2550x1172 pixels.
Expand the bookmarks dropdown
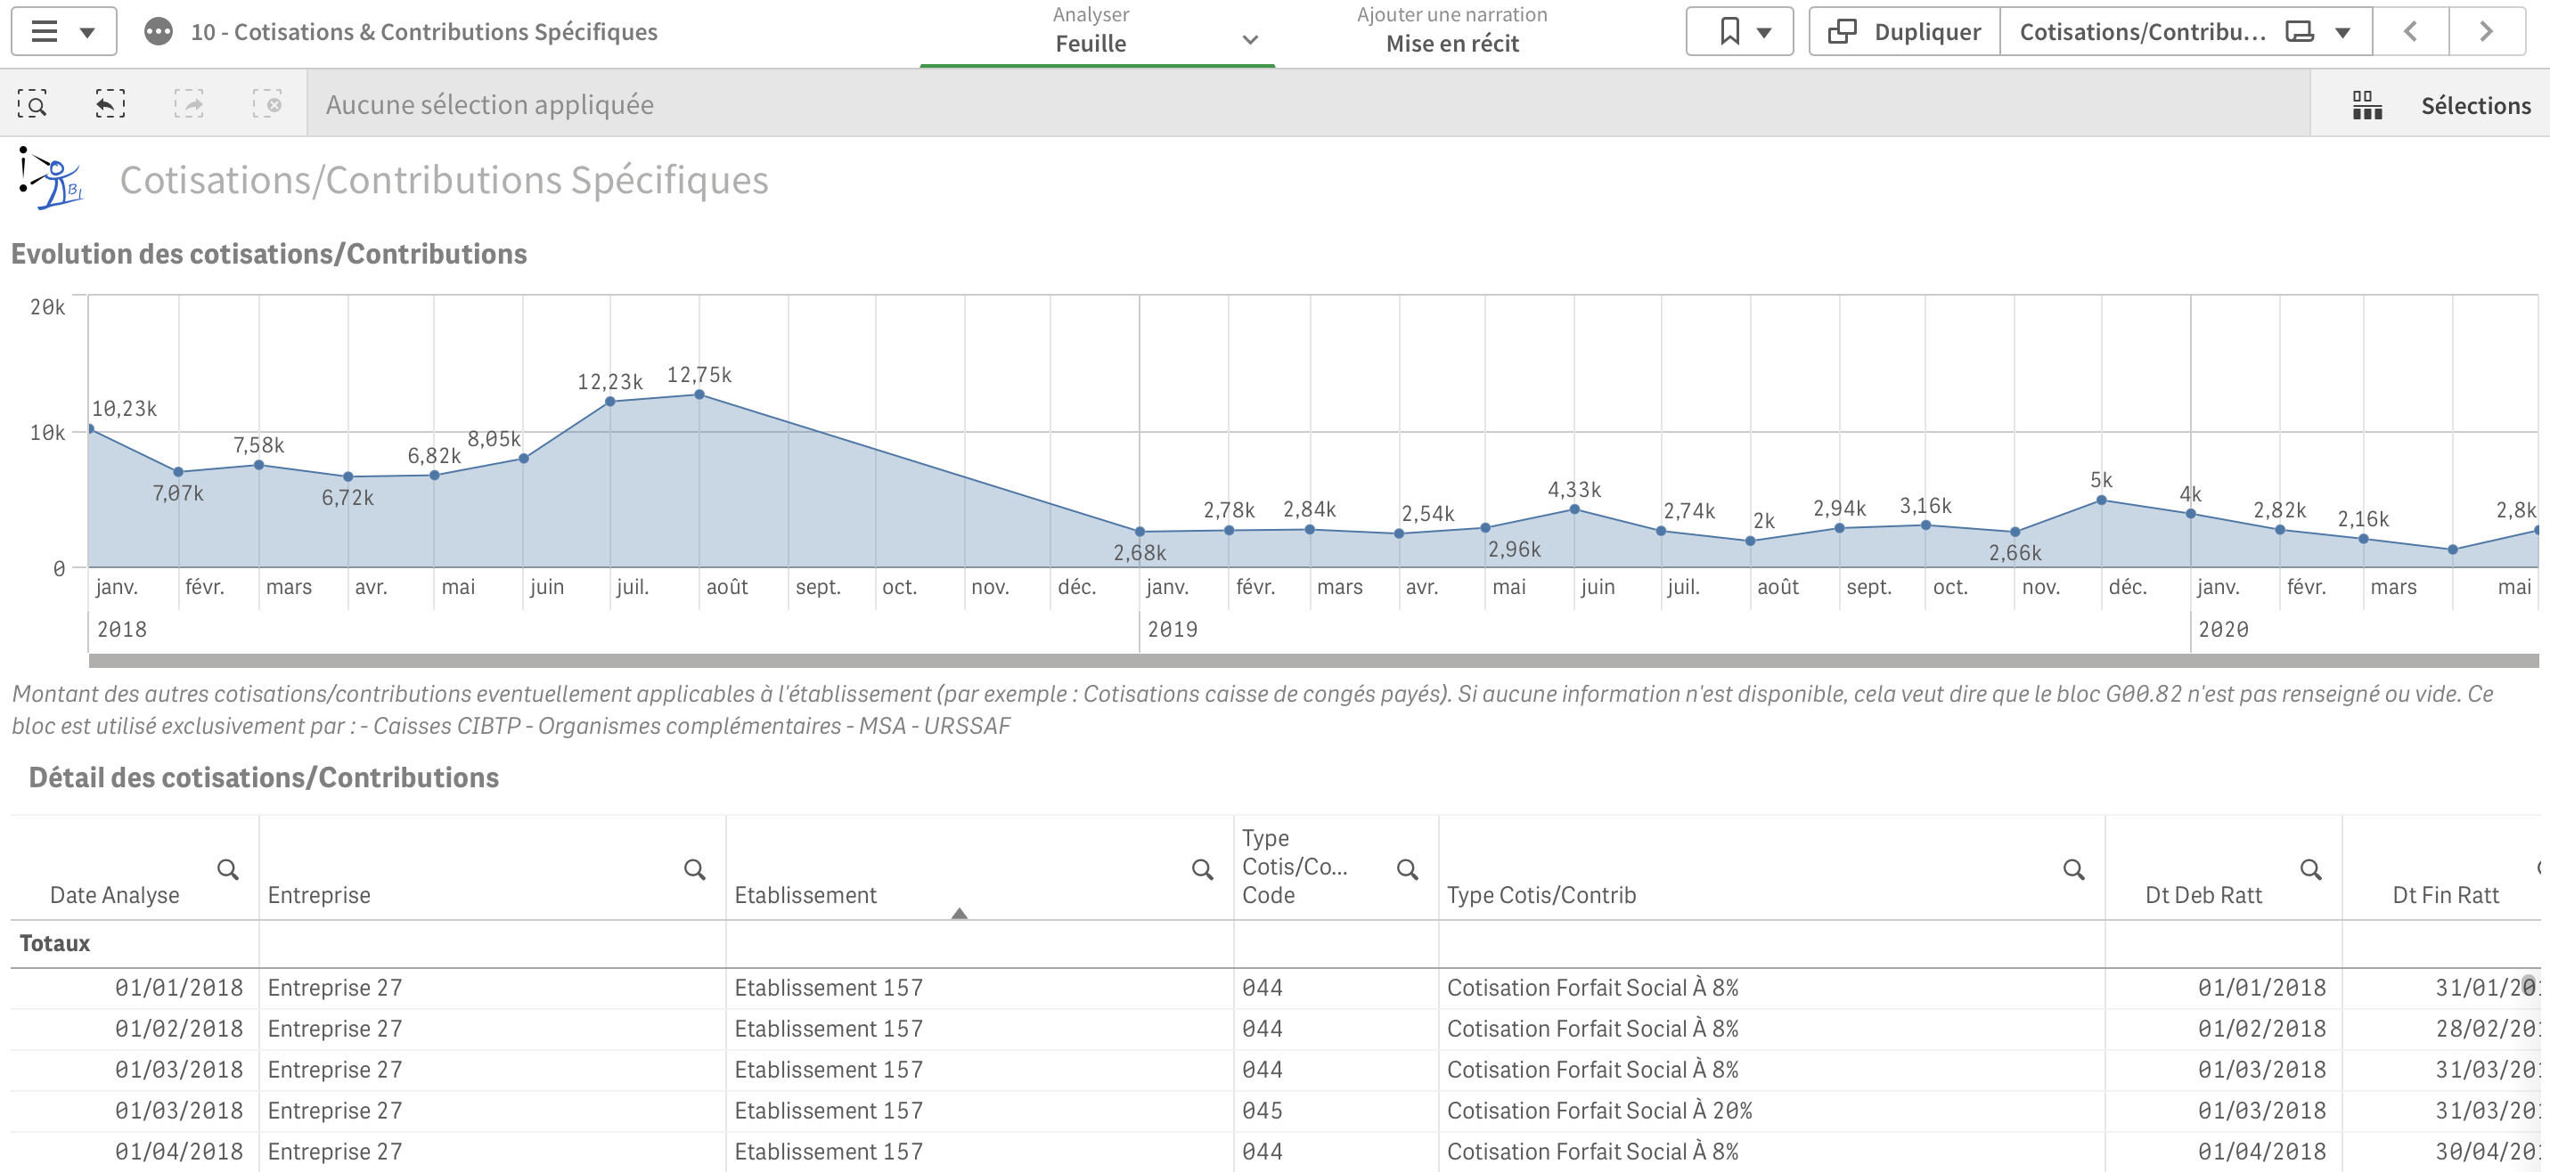[1740, 32]
